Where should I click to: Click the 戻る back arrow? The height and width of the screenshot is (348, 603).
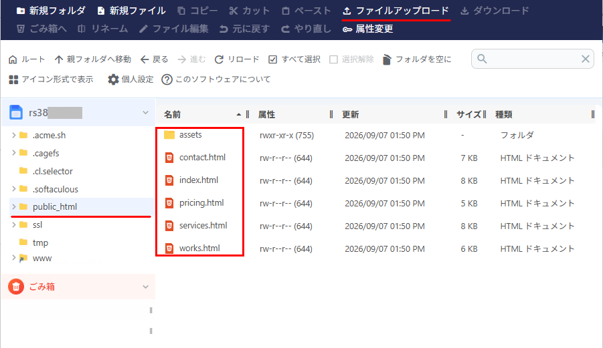click(144, 59)
